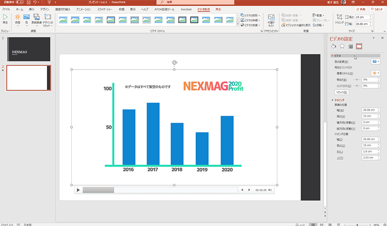Open the 表紙画像 poster frame menu
This screenshot has width=387, height=226.
(37, 20)
